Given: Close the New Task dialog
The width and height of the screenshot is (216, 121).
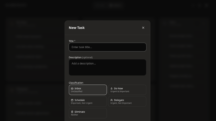Looking at the screenshot, I should [143, 28].
